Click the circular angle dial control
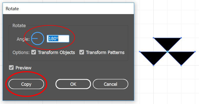 click(x=37, y=39)
